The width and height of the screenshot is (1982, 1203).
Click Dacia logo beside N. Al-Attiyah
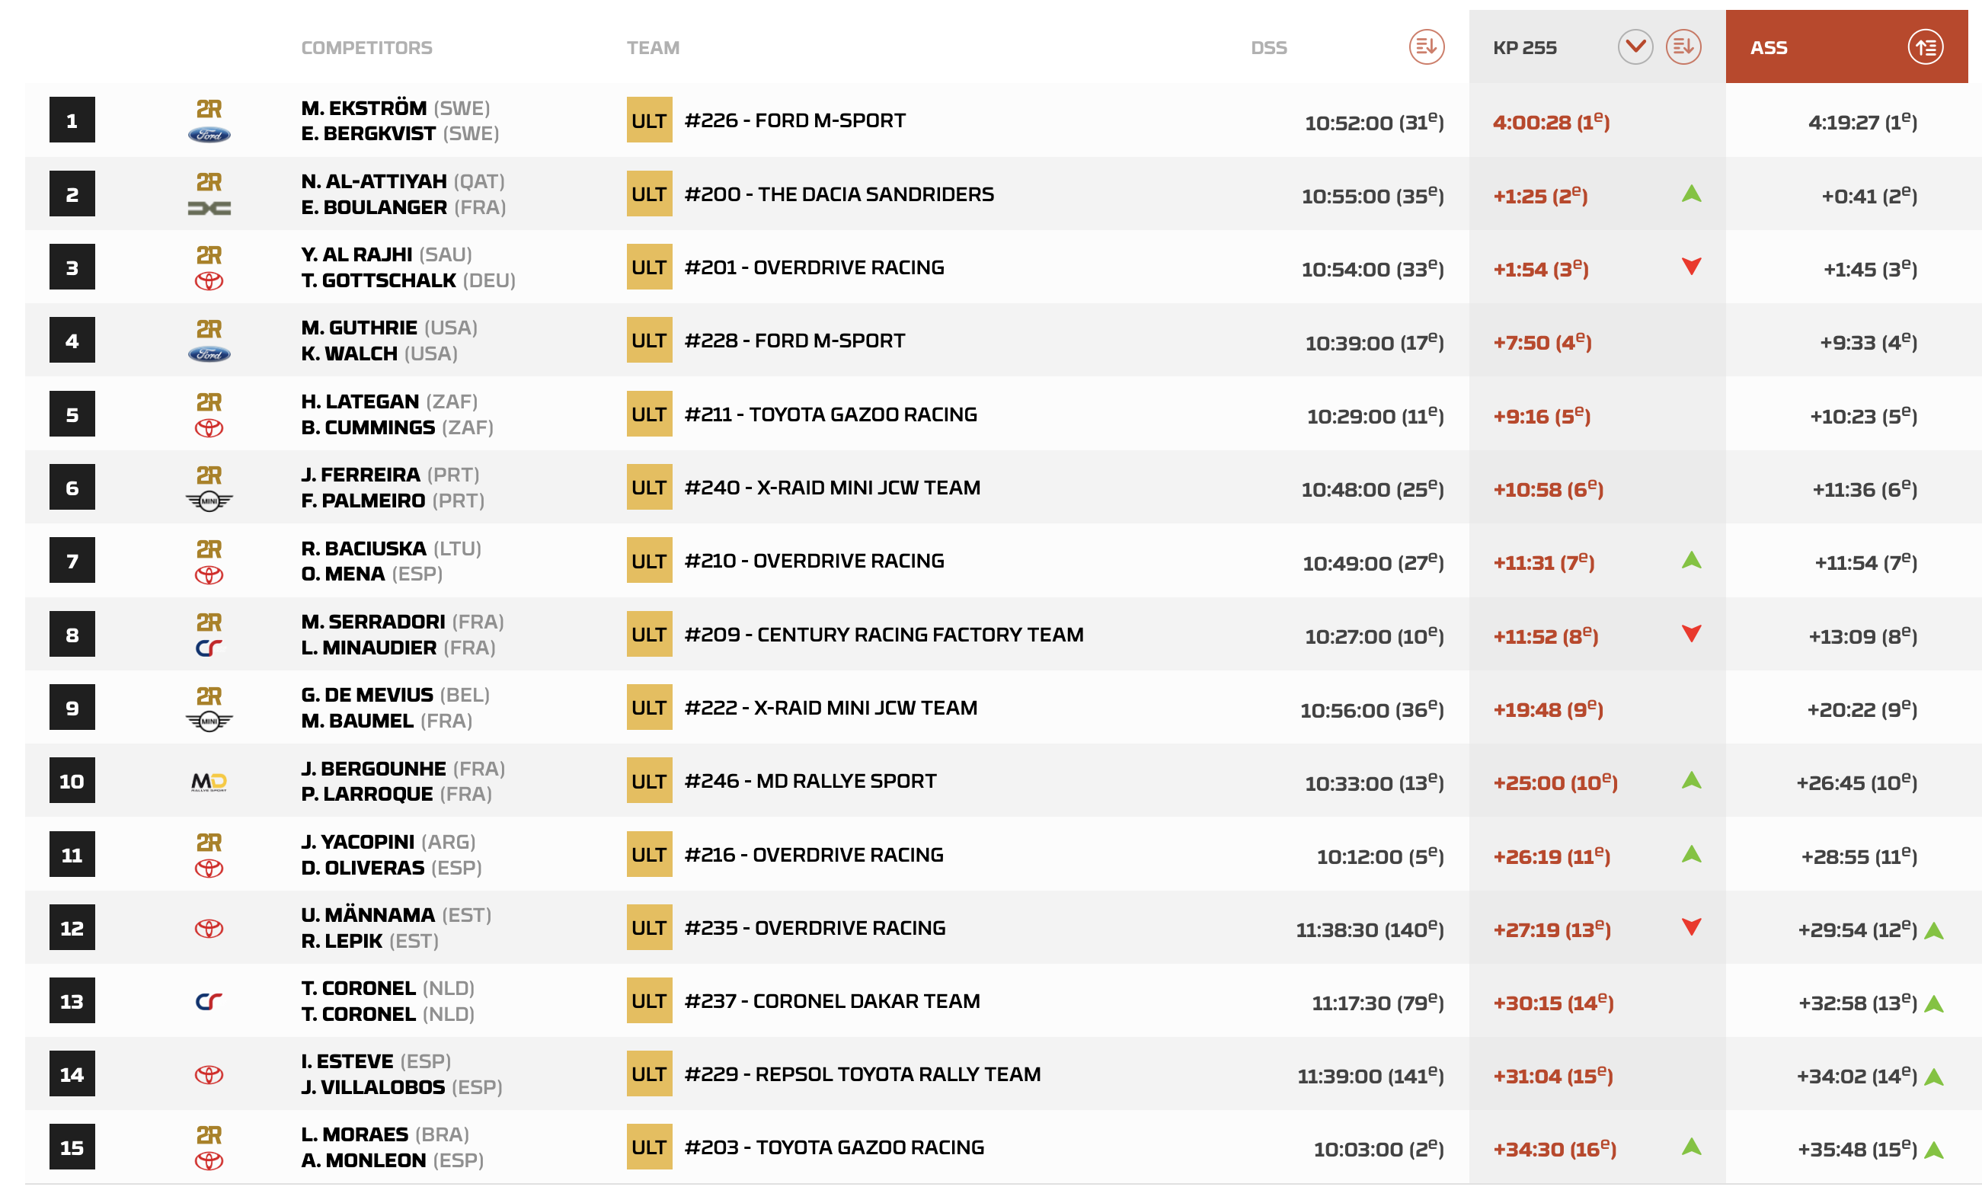209,209
